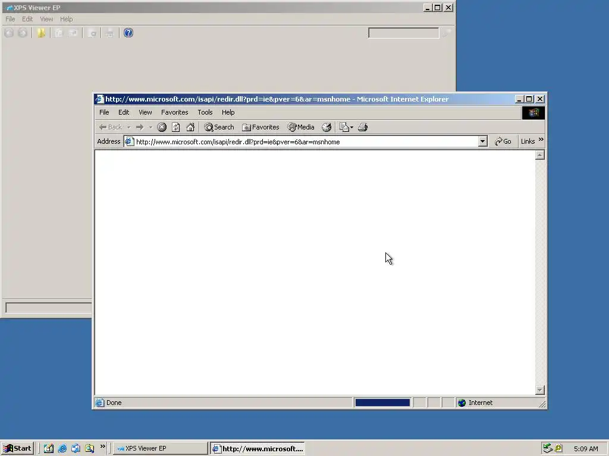
Task: Click the vertical scrollbar up arrow
Action: tap(539, 155)
